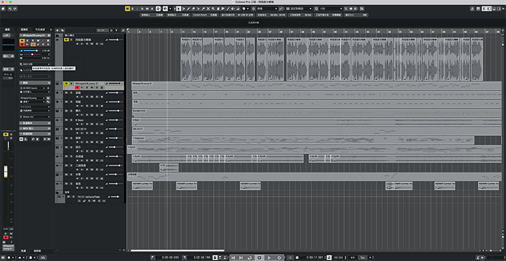Mute the 9 Bass track
Image resolution: width=506 pixels, height=261 pixels.
[x=66, y=119]
